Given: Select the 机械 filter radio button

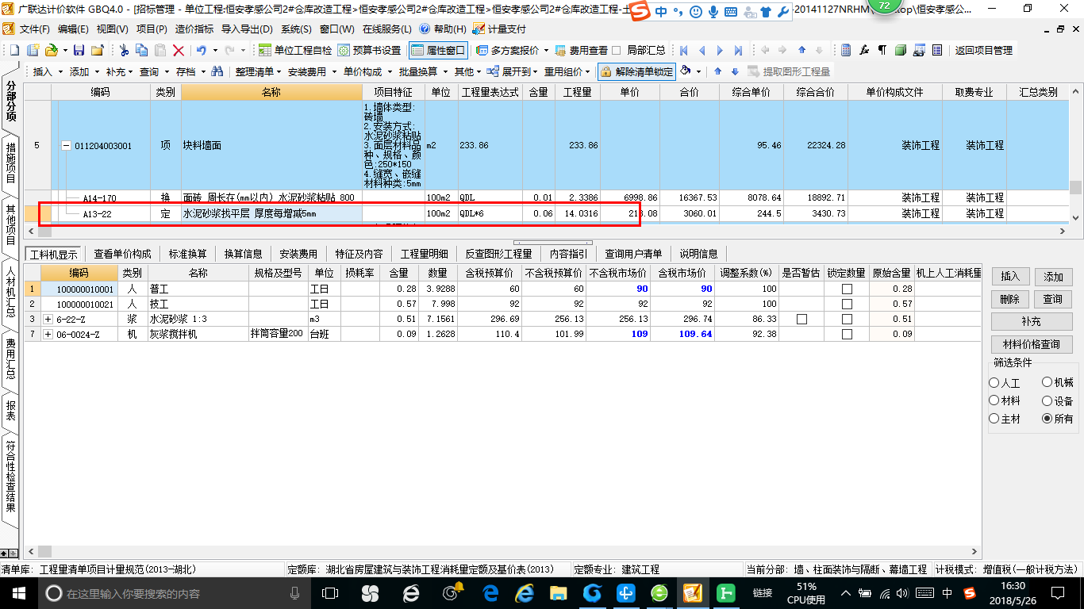Looking at the screenshot, I should pyautogui.click(x=1047, y=382).
